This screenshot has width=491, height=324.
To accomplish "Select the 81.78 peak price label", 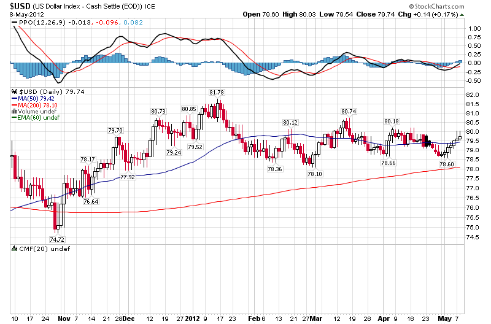I will pyautogui.click(x=216, y=92).
